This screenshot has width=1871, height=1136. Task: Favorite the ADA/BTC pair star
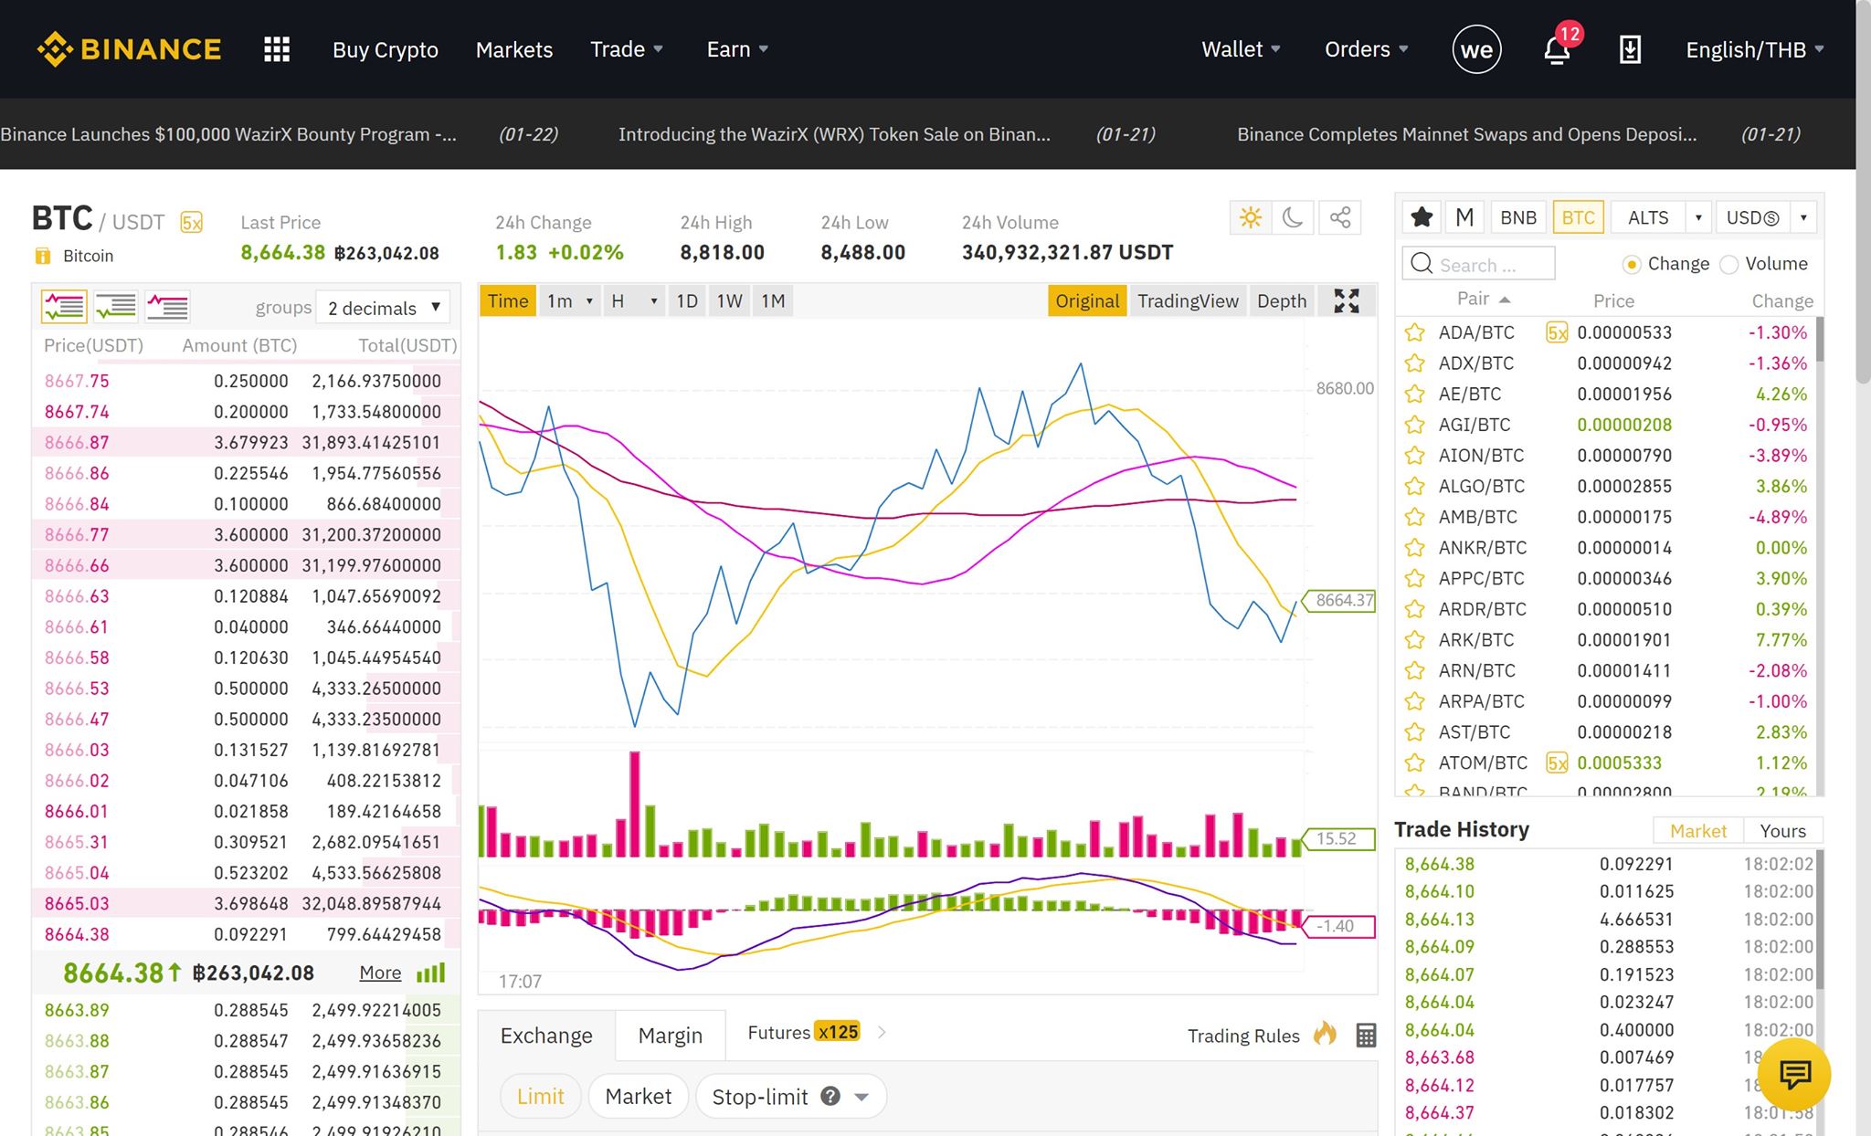pyautogui.click(x=1415, y=332)
